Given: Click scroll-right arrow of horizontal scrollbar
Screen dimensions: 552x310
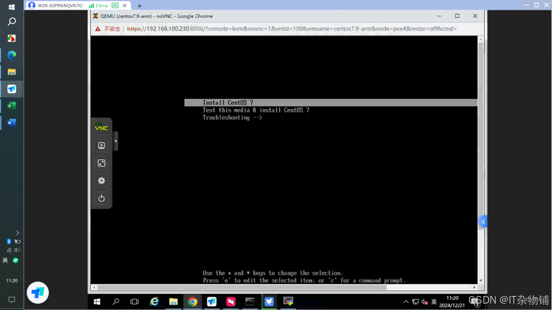Looking at the screenshot, I should click(474, 287).
